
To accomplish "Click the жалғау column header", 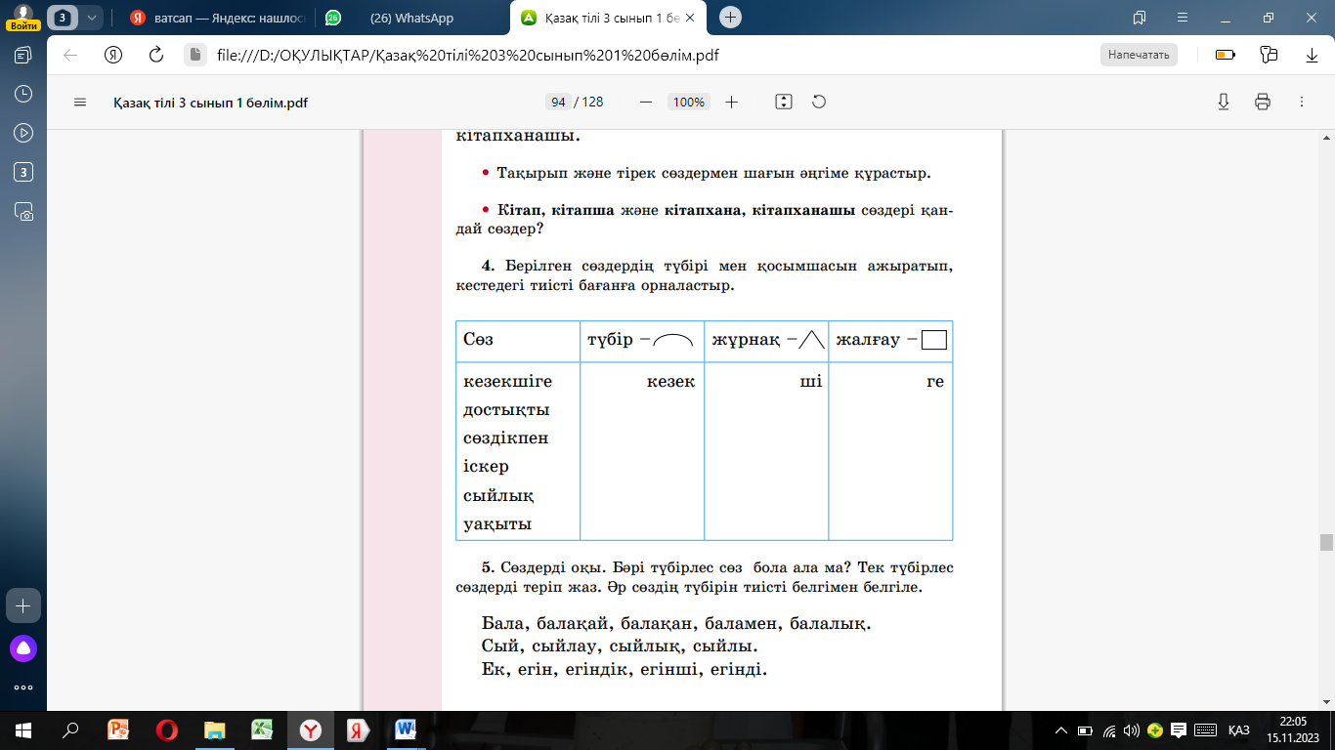I will point(891,340).
